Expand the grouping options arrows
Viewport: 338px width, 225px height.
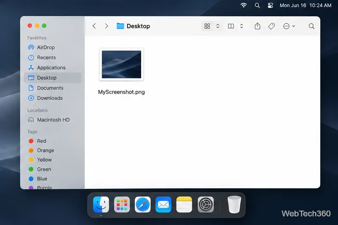[241, 26]
